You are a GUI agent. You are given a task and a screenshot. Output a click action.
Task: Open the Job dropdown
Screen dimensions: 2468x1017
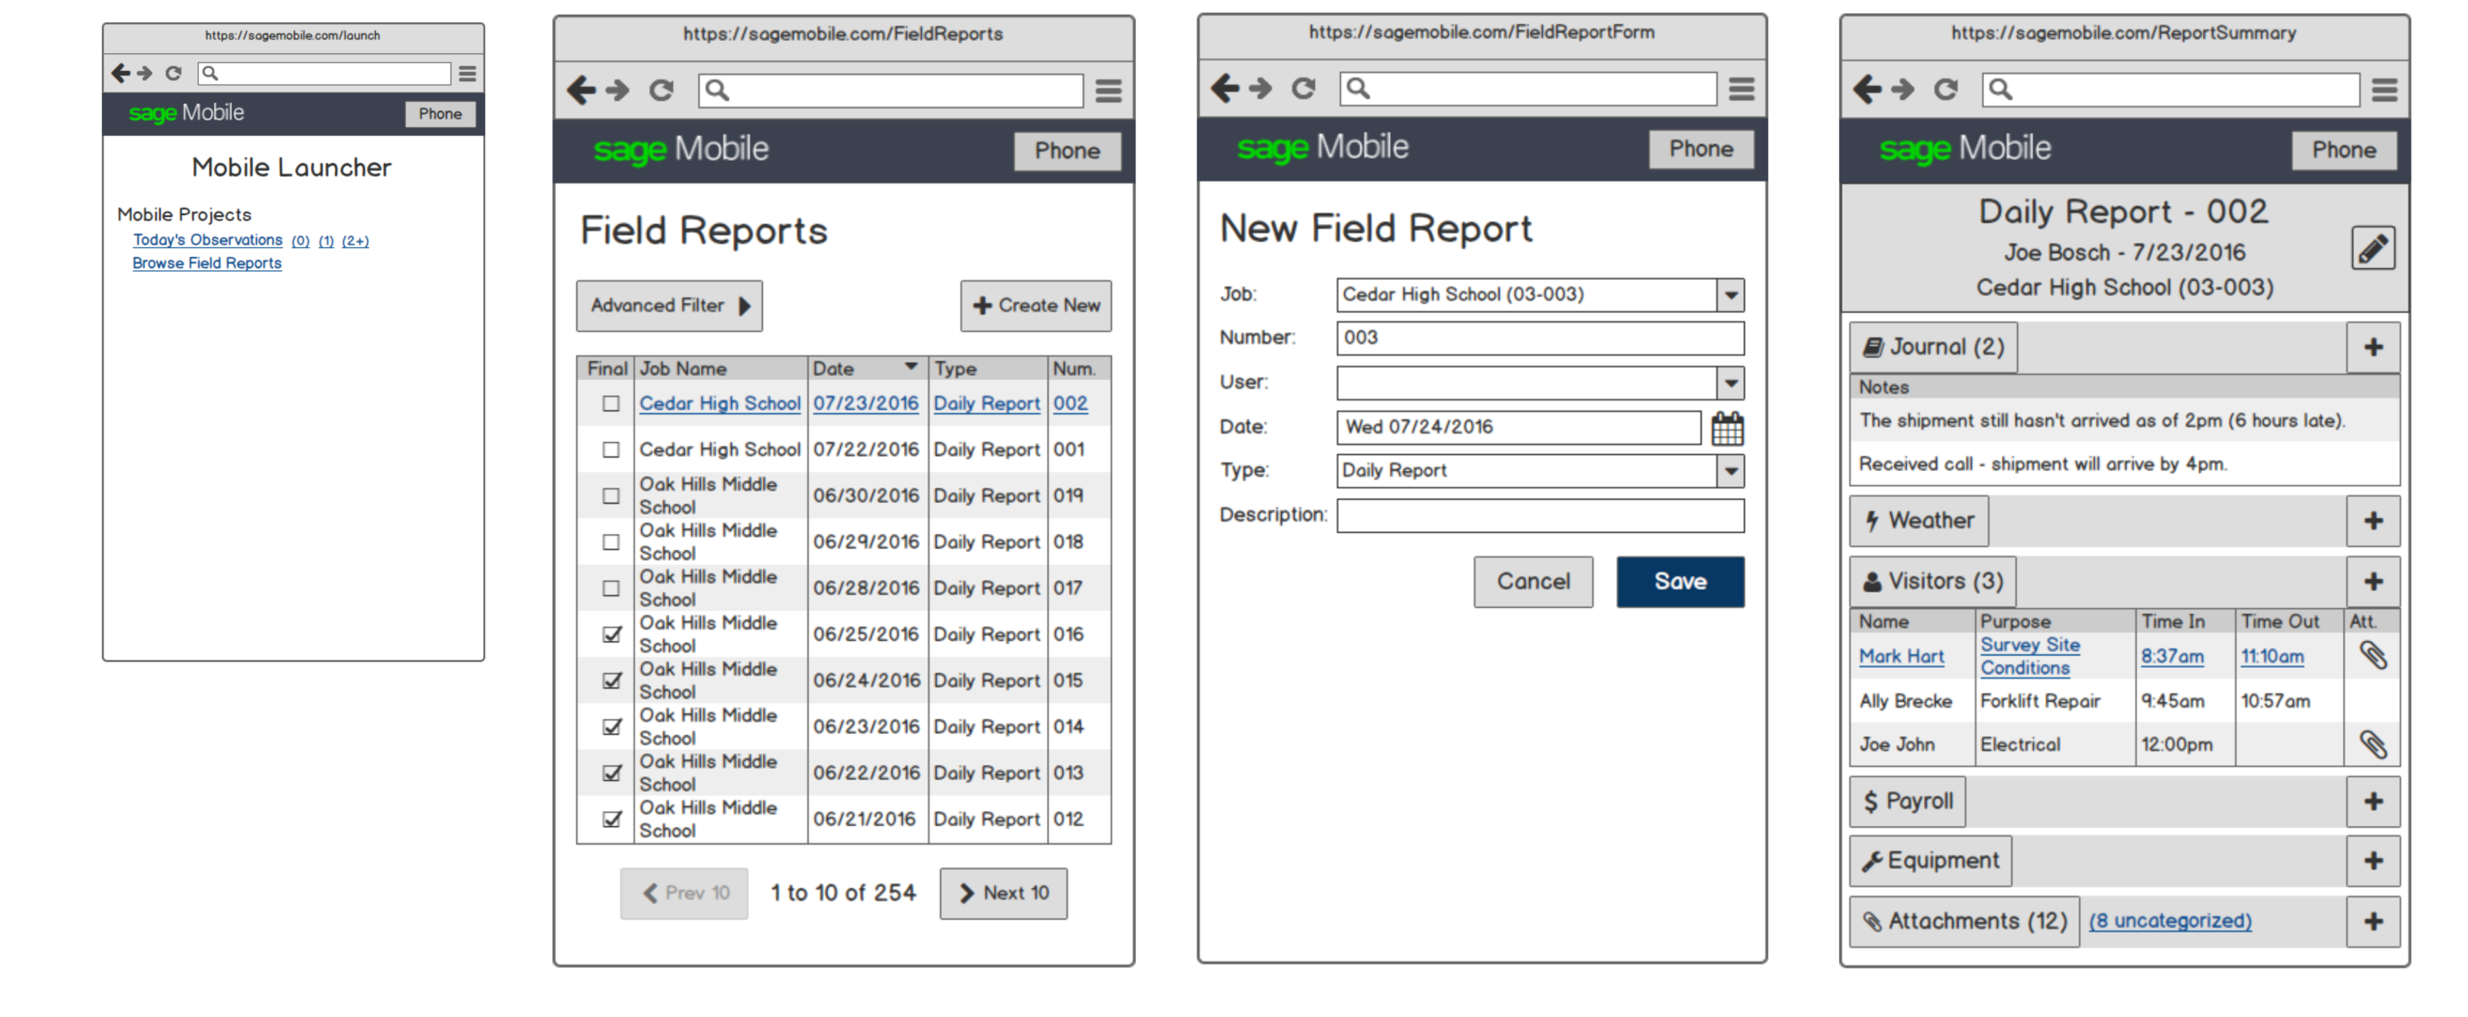(1730, 295)
